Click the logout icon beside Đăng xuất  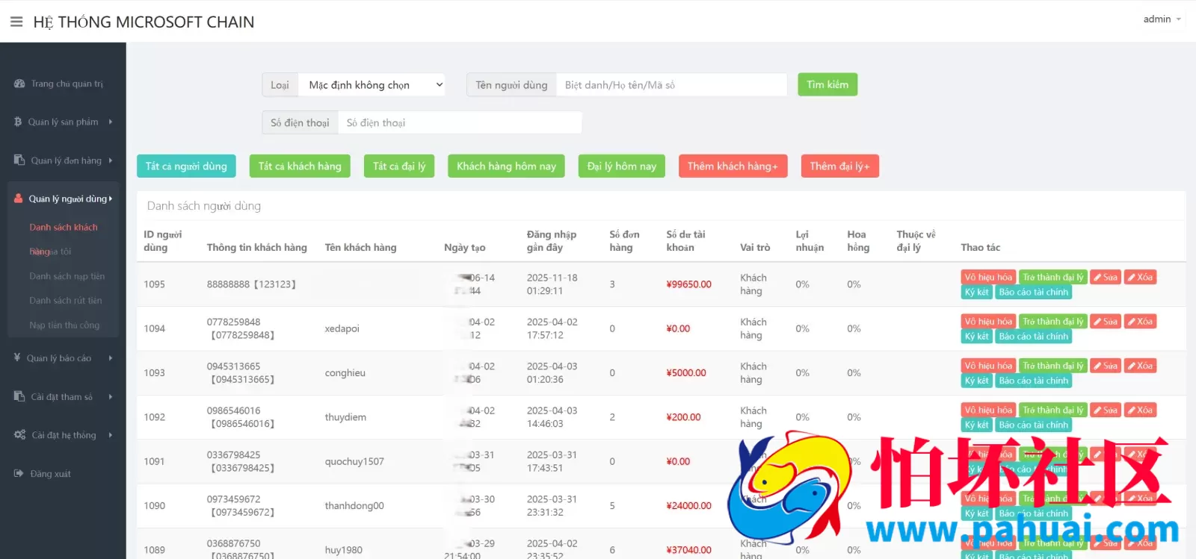(19, 473)
